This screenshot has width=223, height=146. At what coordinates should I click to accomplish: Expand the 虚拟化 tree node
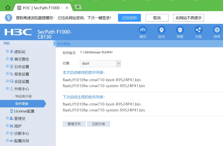(x=7, y=51)
